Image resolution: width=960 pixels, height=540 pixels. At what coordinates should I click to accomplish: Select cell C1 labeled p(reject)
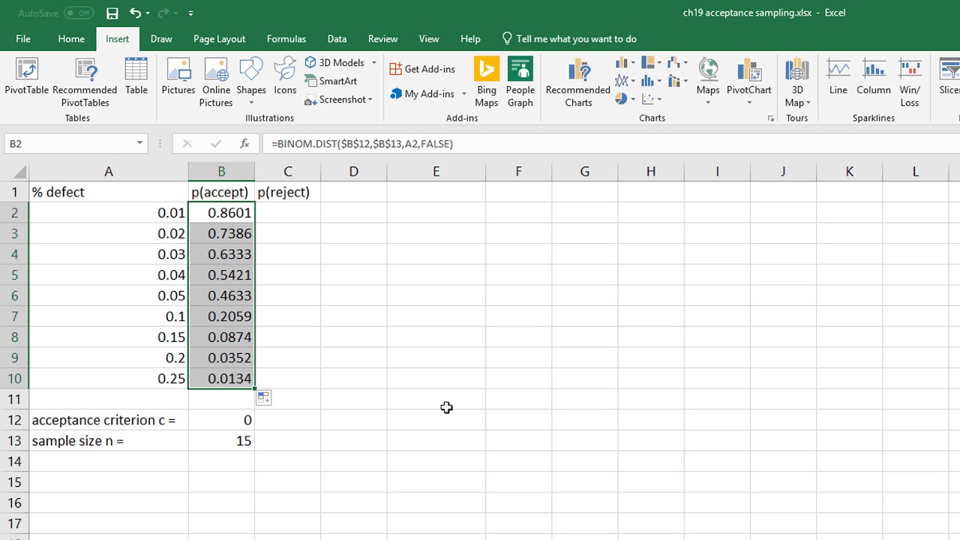click(287, 192)
